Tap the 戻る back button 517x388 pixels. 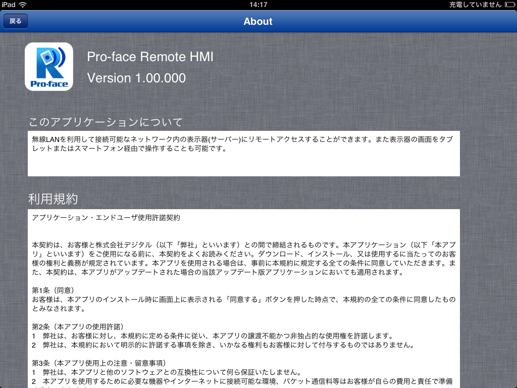tap(16, 21)
